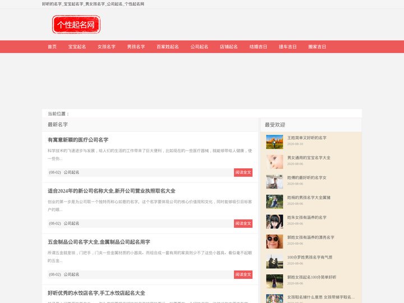Open the 首页 navigation item
404x303 pixels.
(x=52, y=47)
